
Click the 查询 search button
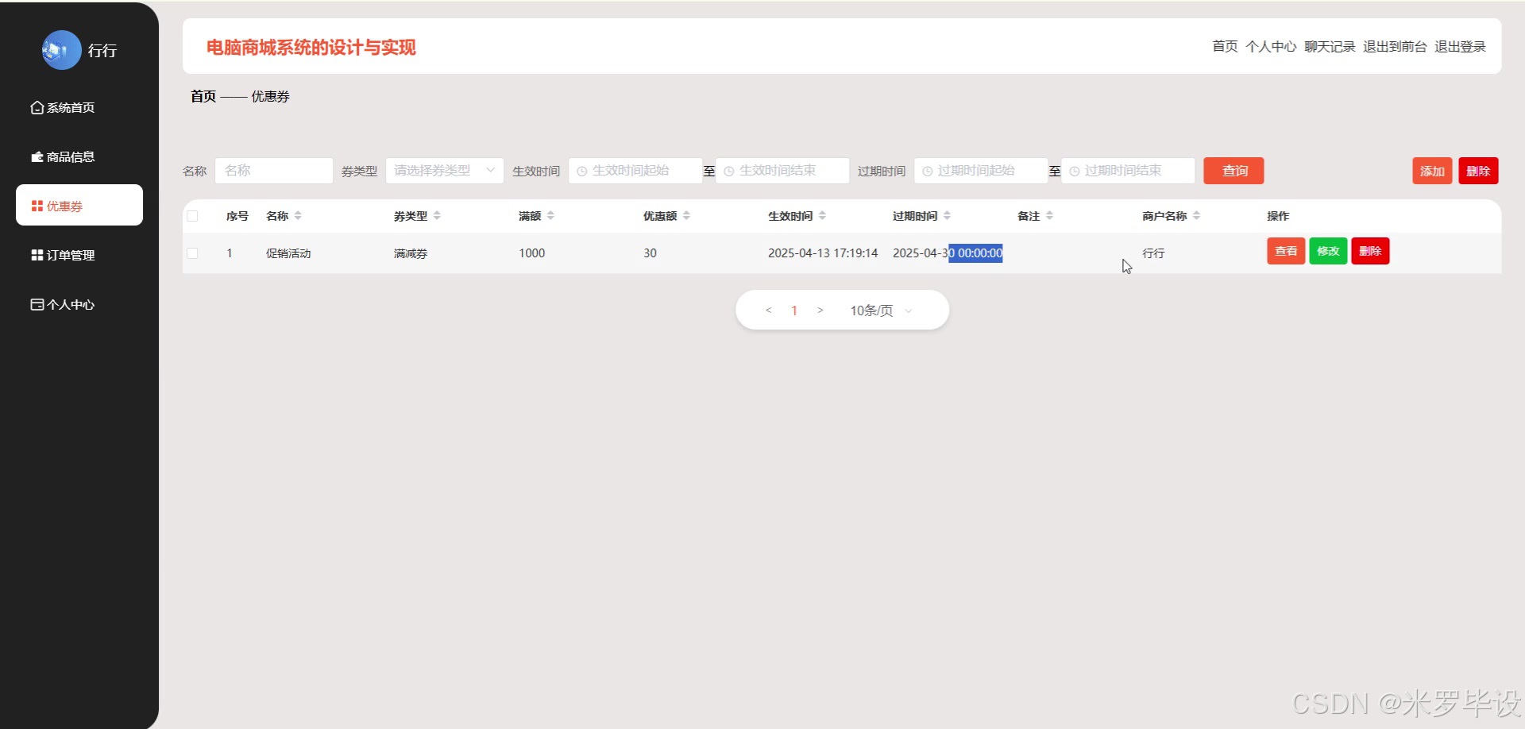point(1234,171)
